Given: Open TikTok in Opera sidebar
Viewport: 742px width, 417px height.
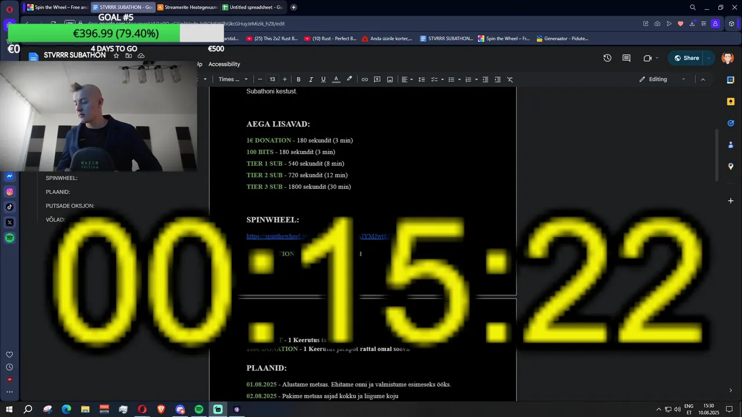Looking at the screenshot, I should tap(10, 207).
